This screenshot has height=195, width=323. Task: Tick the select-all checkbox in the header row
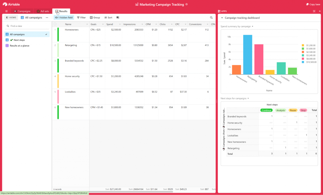pyautogui.click(x=55, y=24)
